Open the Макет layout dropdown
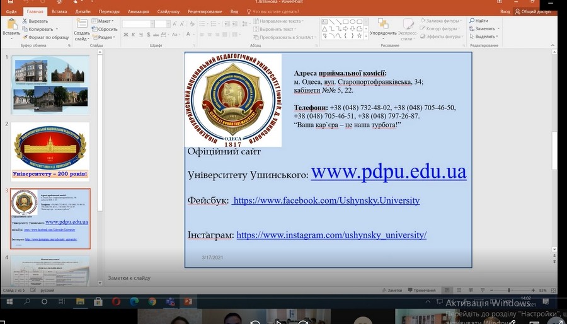 click(x=103, y=21)
